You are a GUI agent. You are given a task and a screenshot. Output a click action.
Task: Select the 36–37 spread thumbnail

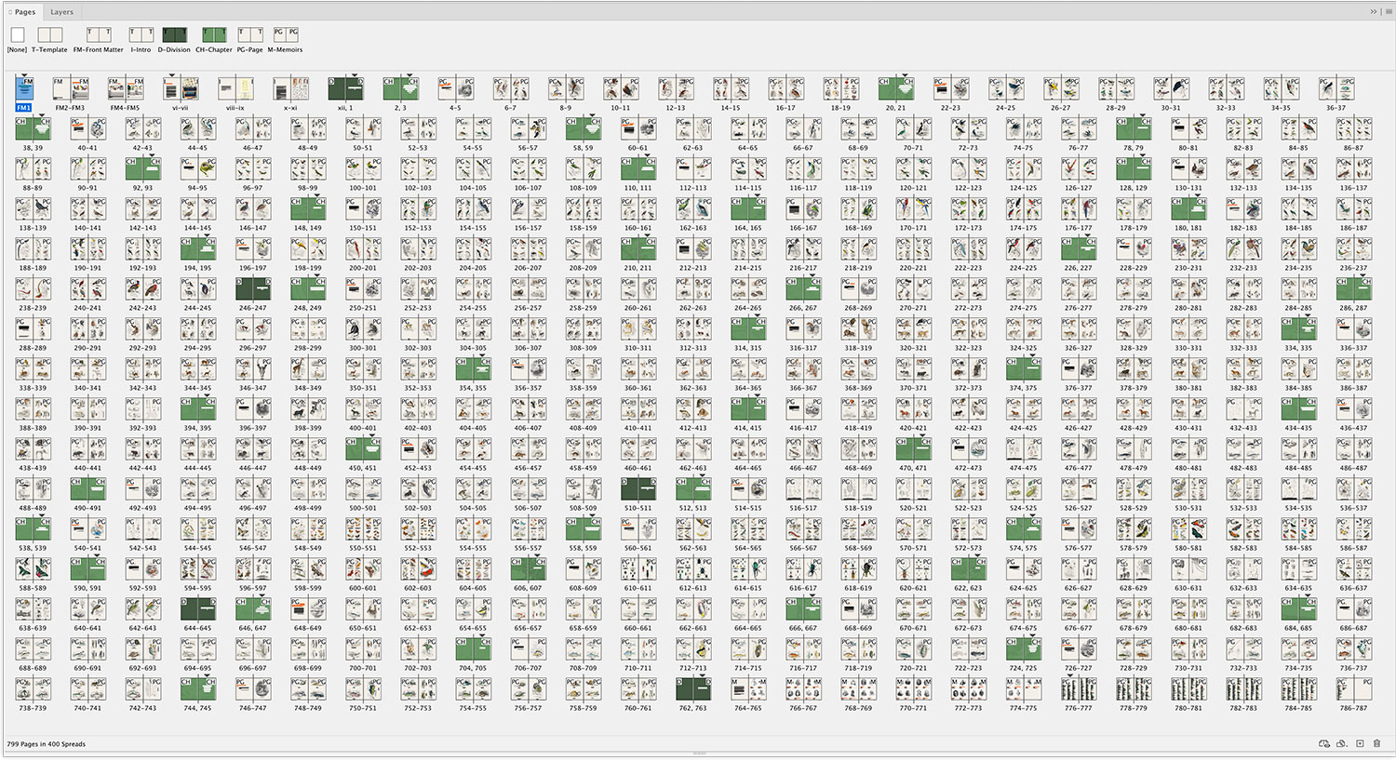click(x=1336, y=89)
